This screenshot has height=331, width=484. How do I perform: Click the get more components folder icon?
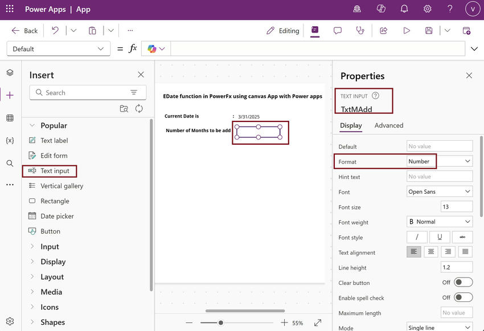coord(124,108)
